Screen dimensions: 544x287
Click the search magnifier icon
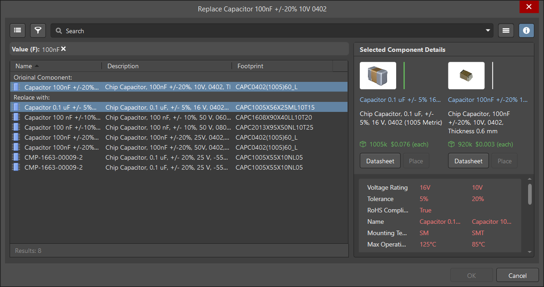pyautogui.click(x=59, y=31)
